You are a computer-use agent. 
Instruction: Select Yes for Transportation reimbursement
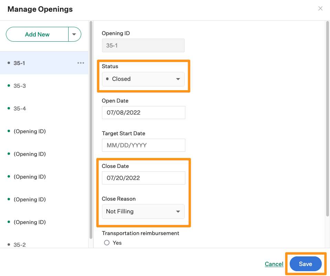pos(106,242)
